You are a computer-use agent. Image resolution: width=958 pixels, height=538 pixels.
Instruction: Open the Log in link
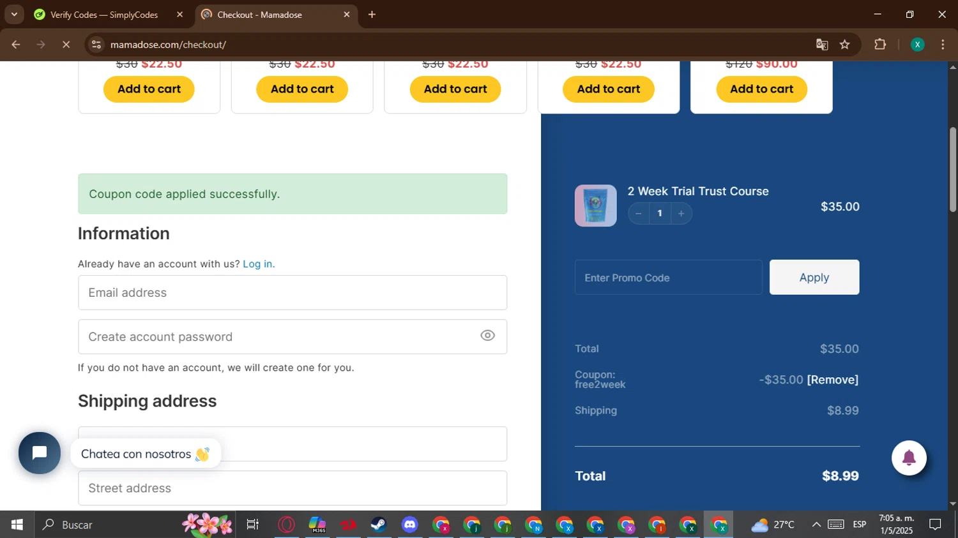[257, 264]
